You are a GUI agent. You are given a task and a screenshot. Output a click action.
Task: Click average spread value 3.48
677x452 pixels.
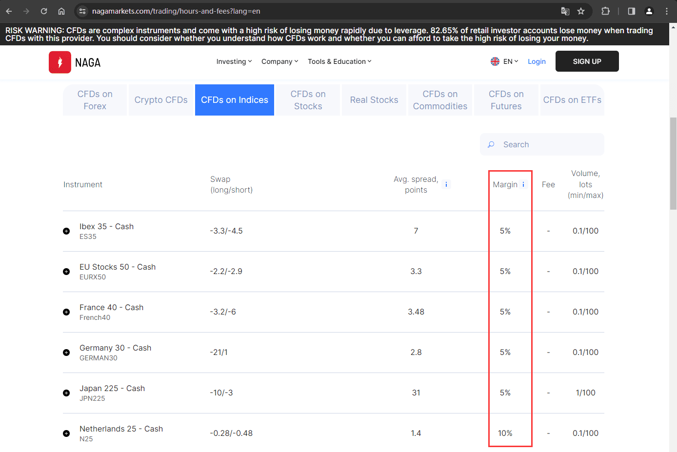coord(416,312)
